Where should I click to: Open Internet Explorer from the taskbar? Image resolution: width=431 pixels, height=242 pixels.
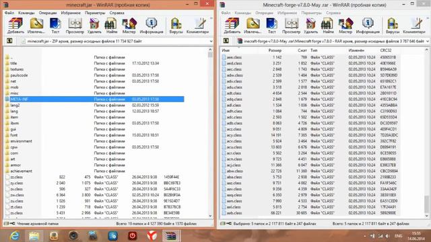[x=14, y=236]
